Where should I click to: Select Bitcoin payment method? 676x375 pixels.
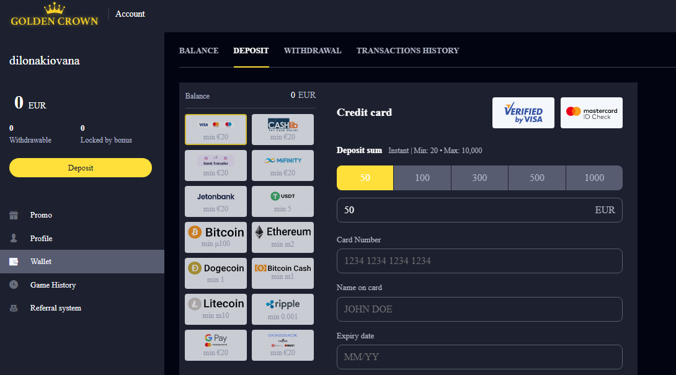coord(216,237)
